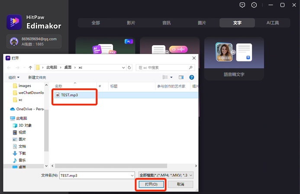The height and width of the screenshot is (194, 300).
Task: Open the speech-to-text card (語音轉文字)
Action: [234, 59]
